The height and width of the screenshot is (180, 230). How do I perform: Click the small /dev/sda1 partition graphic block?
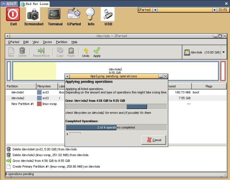(9, 71)
